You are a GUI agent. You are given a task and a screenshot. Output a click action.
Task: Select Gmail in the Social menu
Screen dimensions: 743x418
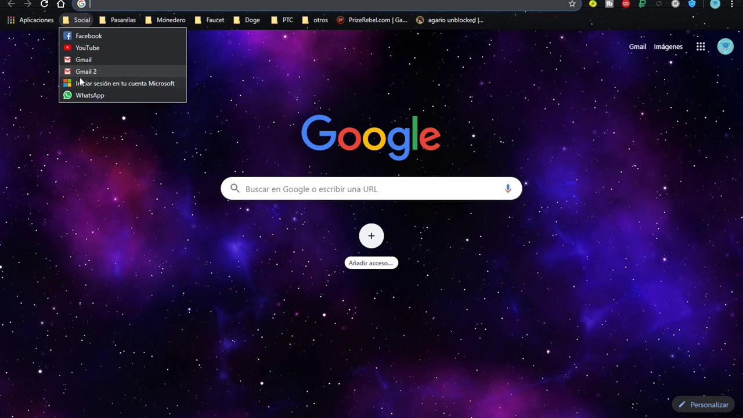122,60
